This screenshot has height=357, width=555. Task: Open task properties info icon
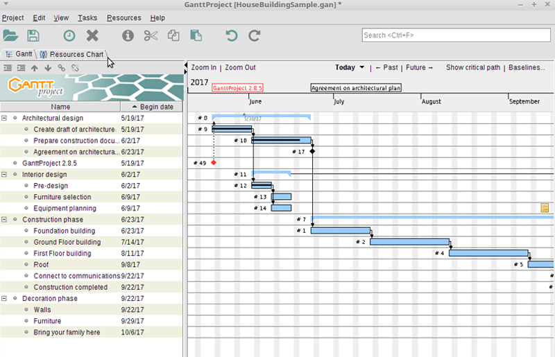pyautogui.click(x=128, y=35)
